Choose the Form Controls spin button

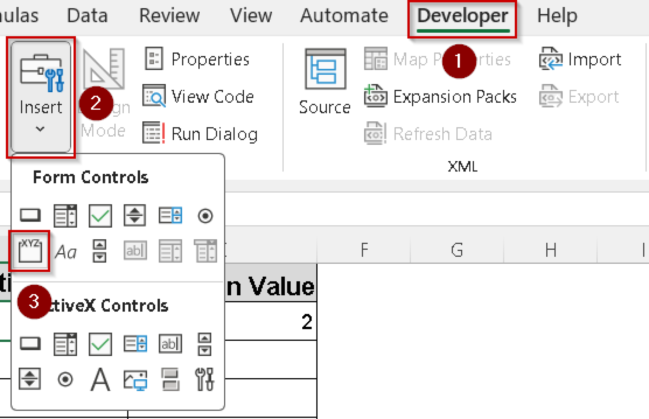pyautogui.click(x=135, y=216)
